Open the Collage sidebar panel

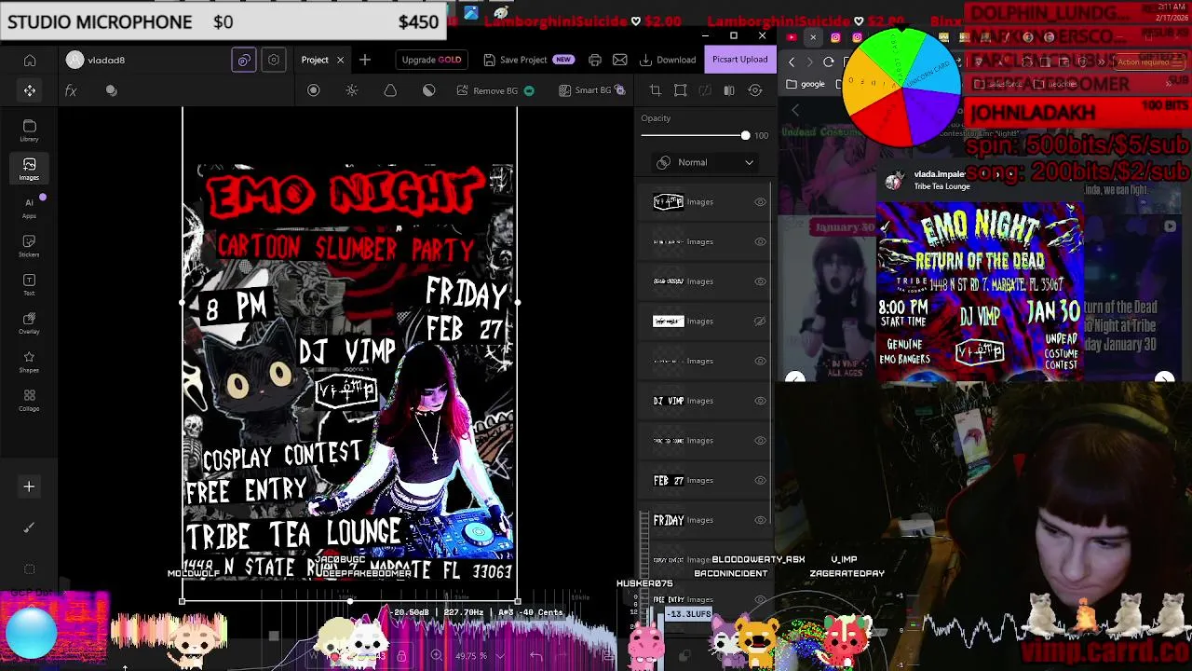[30, 401]
